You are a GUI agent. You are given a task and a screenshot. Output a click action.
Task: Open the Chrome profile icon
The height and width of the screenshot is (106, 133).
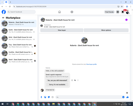click(x=127, y=7)
